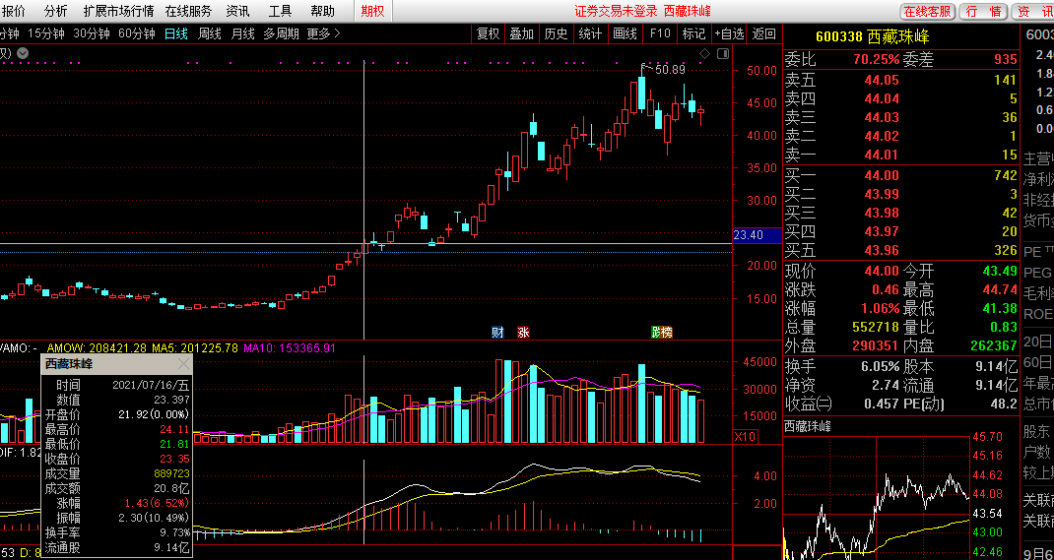The height and width of the screenshot is (560, 1054).
Task: Click the 历史 toolbar button
Action: (556, 33)
